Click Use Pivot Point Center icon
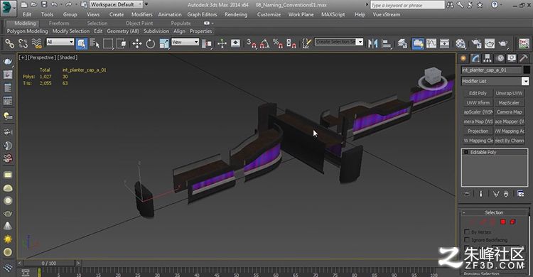Viewport: 533px width, 277px height. (207, 43)
